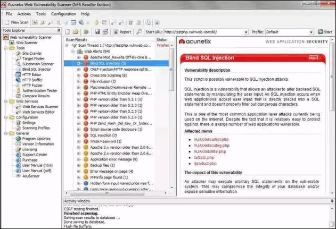Image resolution: width=336 pixels, height=229 pixels.
Task: Collapse the Tools folder in Tools Explorer
Action: tap(6, 48)
